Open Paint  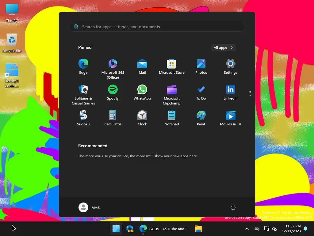pos(201,118)
